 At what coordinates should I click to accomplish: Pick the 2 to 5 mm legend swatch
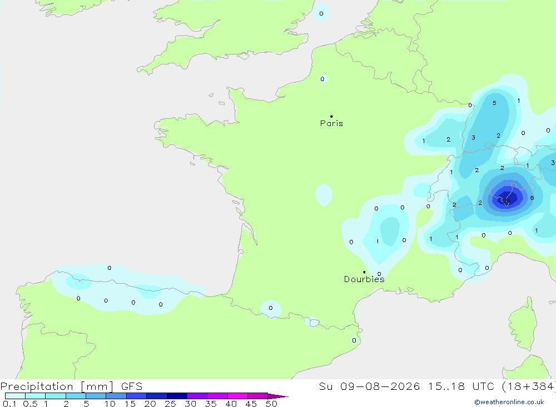click(76, 396)
